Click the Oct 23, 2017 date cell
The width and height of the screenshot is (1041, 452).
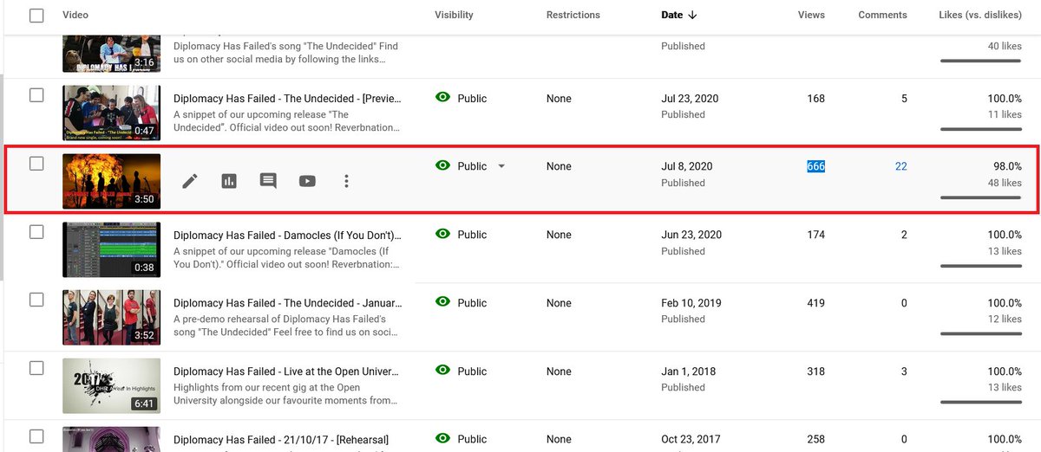[691, 439]
